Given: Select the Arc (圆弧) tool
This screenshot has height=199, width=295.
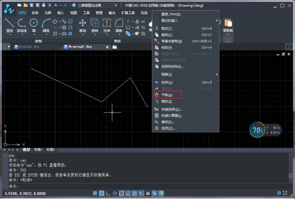Looking at the screenshot, I should point(46,26).
